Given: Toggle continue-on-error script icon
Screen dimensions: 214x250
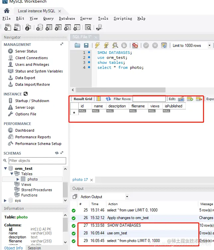Looking at the screenshot, I should click(135, 46).
